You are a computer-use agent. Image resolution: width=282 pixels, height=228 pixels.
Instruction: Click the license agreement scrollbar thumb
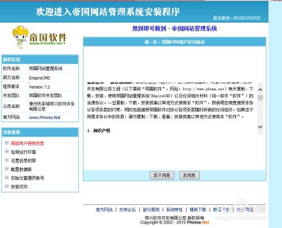click(261, 98)
